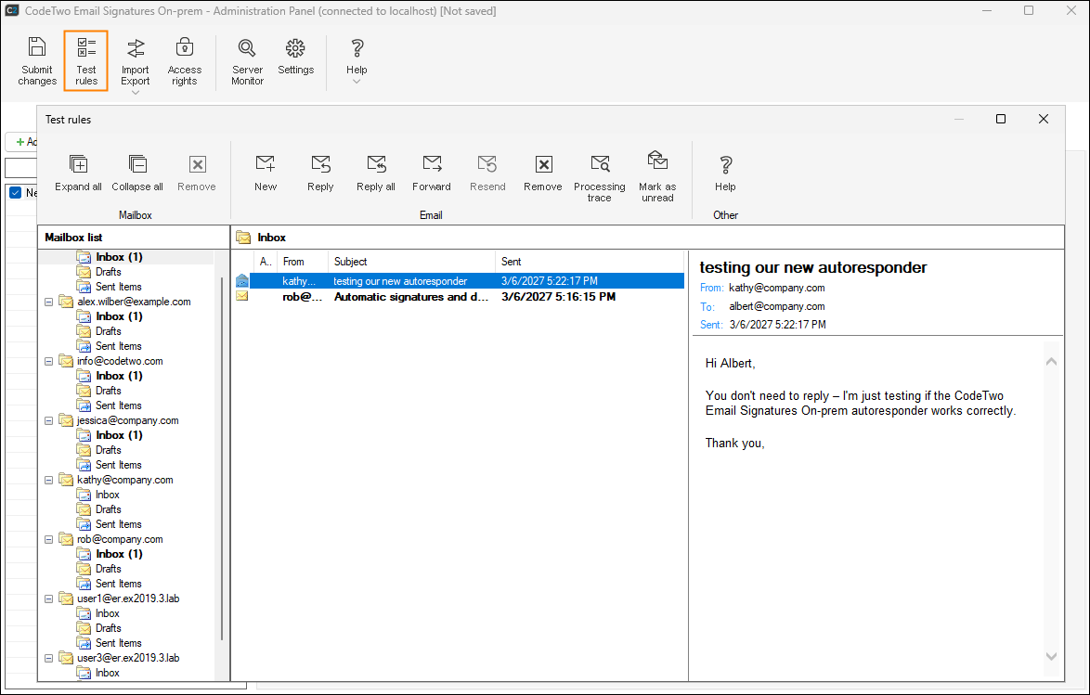Expand the main Help dropdown arrow
Viewport: 1090px width, 695px height.
[x=357, y=82]
